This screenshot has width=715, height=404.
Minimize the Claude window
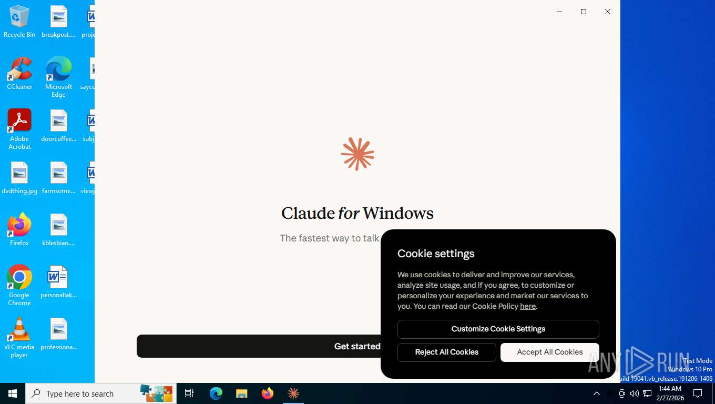pyautogui.click(x=559, y=12)
